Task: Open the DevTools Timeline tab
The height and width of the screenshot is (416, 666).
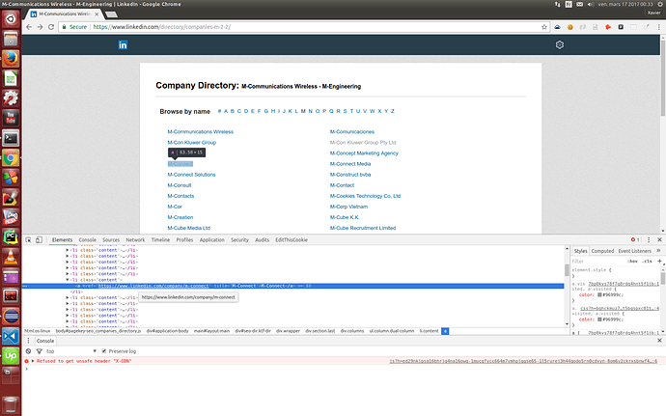Action: click(x=160, y=239)
